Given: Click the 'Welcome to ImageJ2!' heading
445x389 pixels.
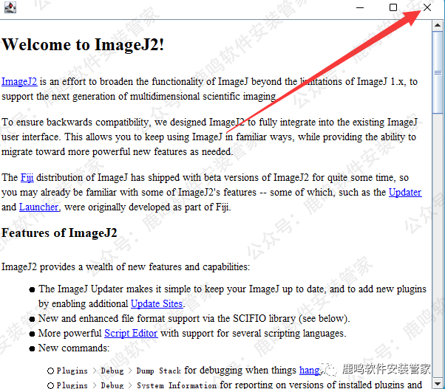Looking at the screenshot, I should point(83,45).
